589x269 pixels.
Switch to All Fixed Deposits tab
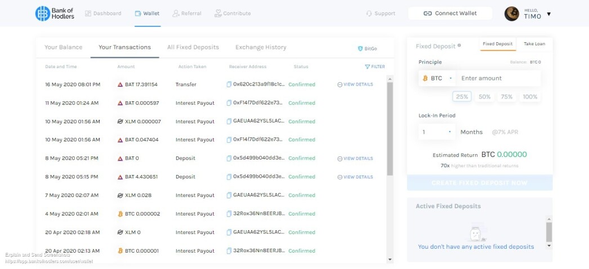(x=193, y=47)
